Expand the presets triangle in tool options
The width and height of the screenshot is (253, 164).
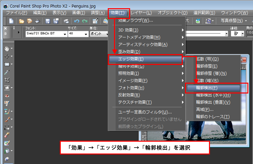18,32
